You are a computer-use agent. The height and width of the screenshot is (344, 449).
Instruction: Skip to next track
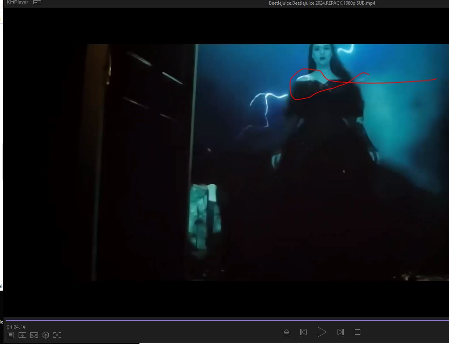340,332
